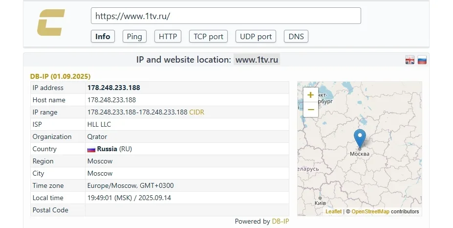
Task: Switch language to English flag
Action: coord(410,60)
